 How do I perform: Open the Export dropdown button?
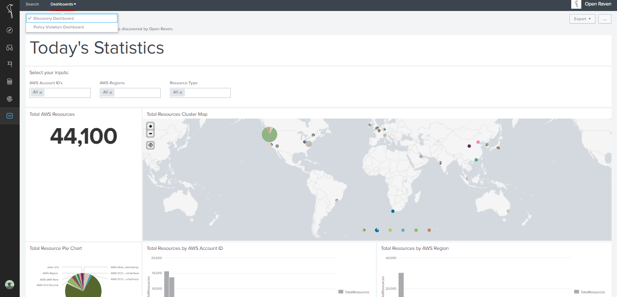click(582, 19)
